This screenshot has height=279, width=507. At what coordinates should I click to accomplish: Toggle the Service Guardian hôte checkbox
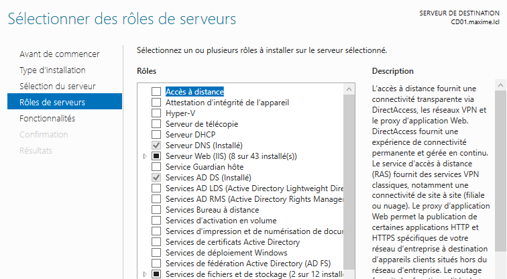[156, 167]
